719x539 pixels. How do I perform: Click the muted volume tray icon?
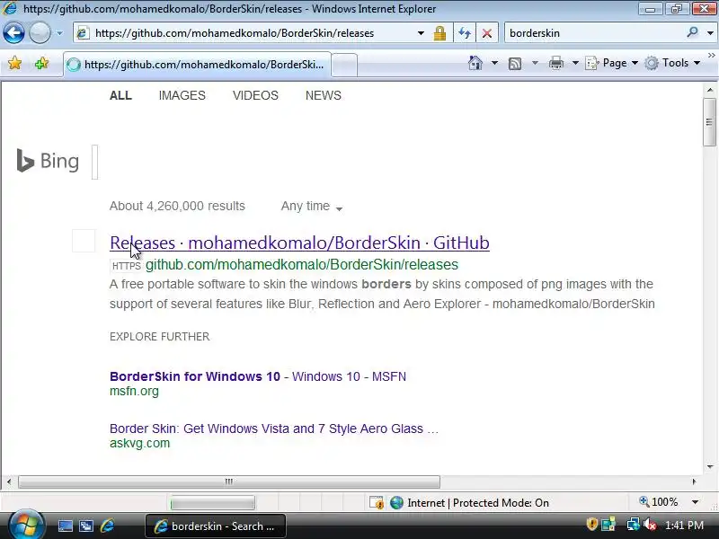pos(649,525)
